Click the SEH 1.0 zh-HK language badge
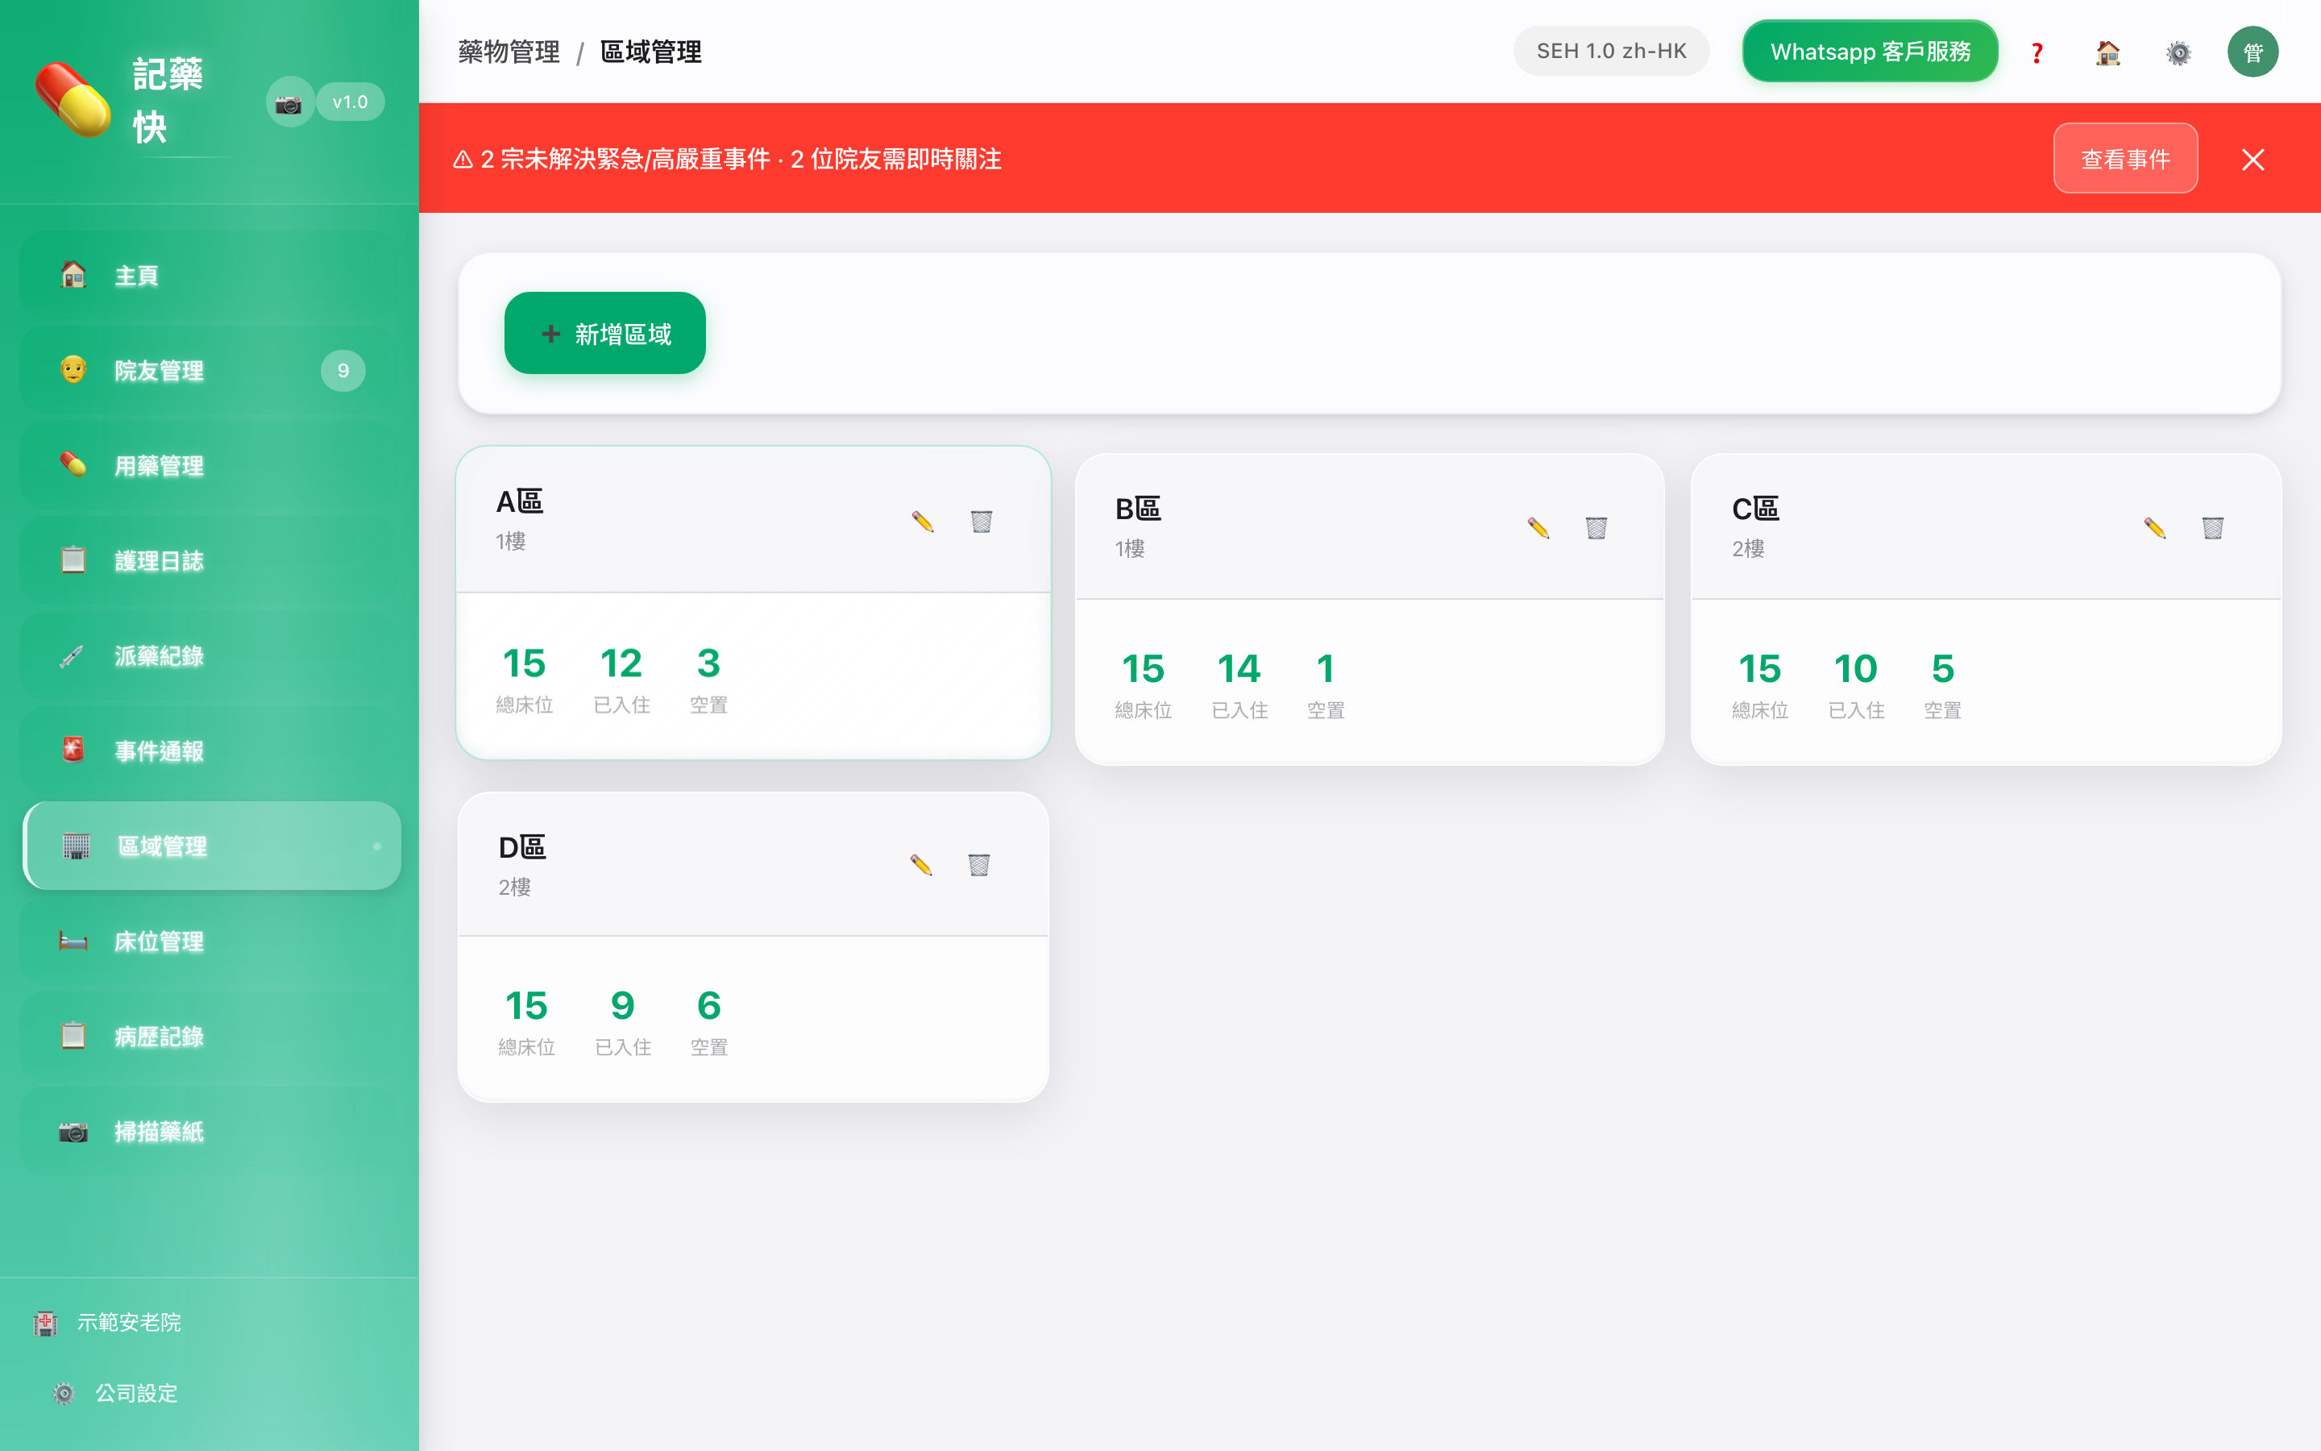 pos(1611,51)
